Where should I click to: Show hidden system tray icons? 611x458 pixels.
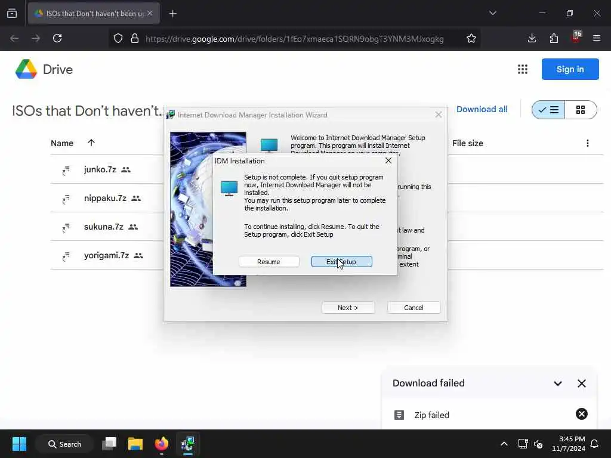click(x=504, y=444)
